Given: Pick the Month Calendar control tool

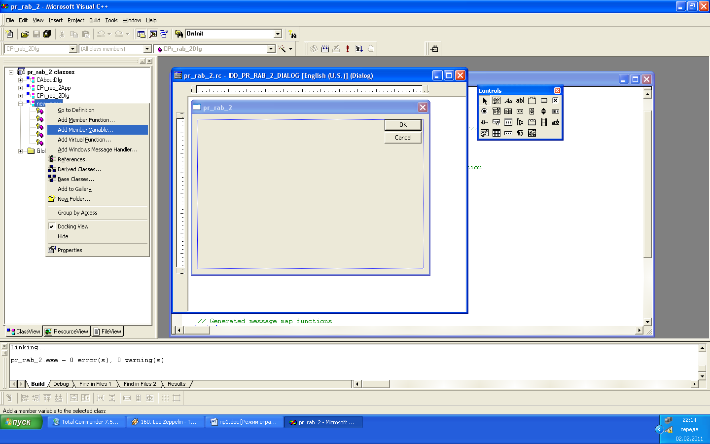Looking at the screenshot, I should tap(497, 133).
